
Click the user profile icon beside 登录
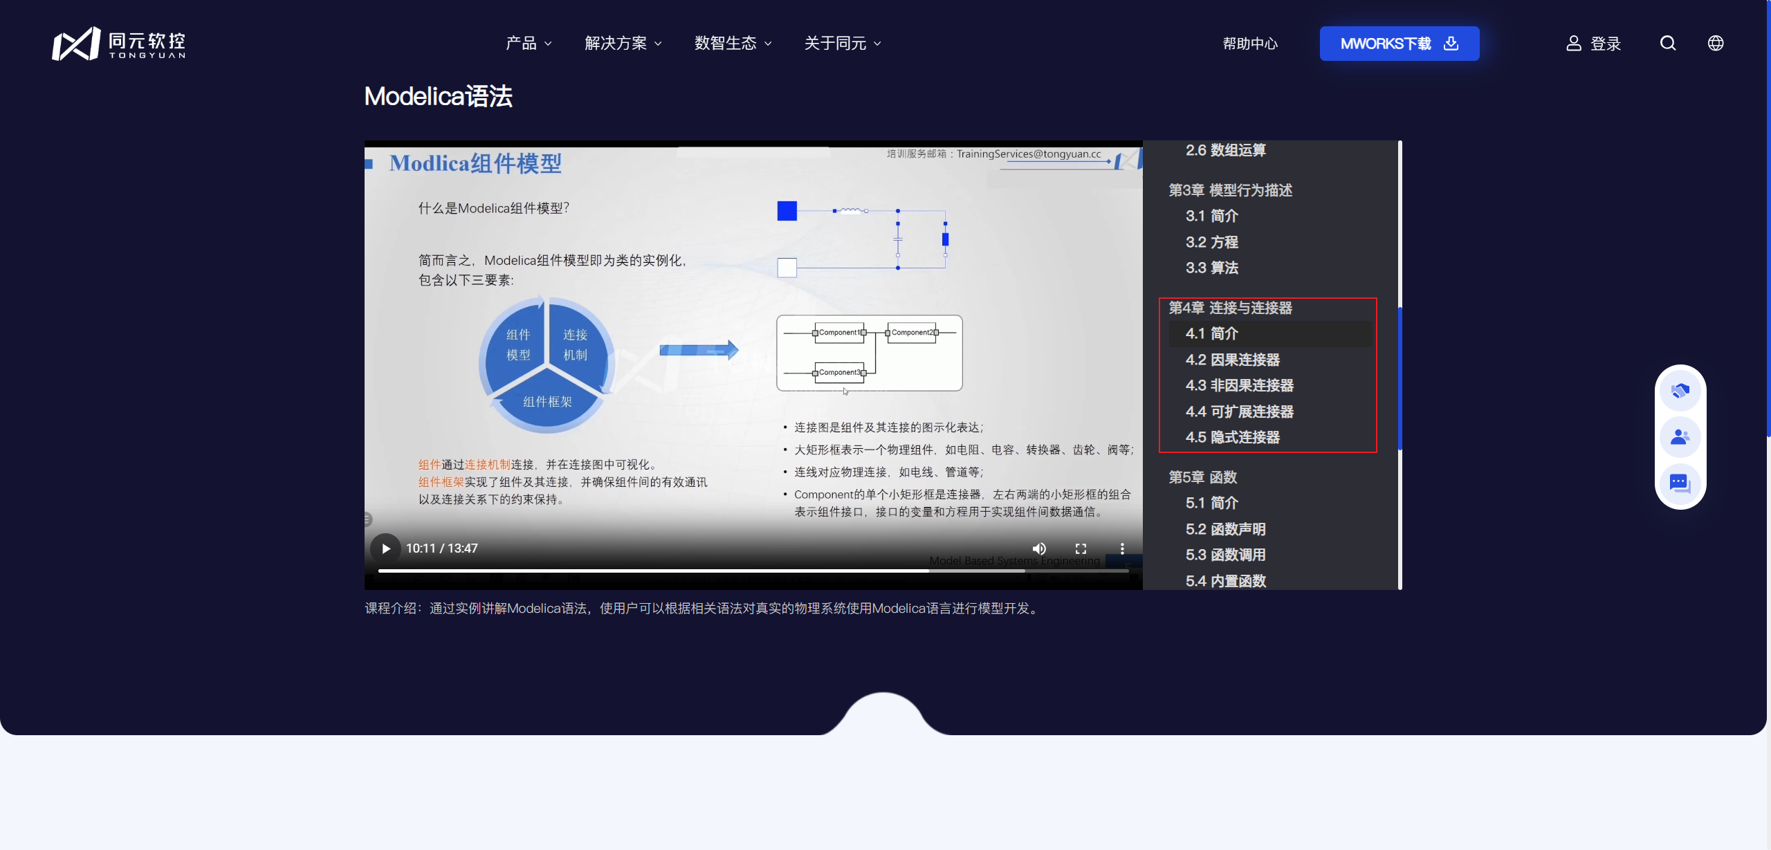click(x=1574, y=44)
